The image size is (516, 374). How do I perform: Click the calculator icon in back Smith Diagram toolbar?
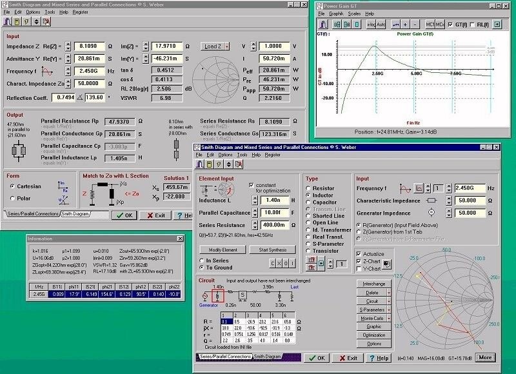coord(17,22)
